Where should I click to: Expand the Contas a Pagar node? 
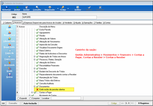coord(32,92)
